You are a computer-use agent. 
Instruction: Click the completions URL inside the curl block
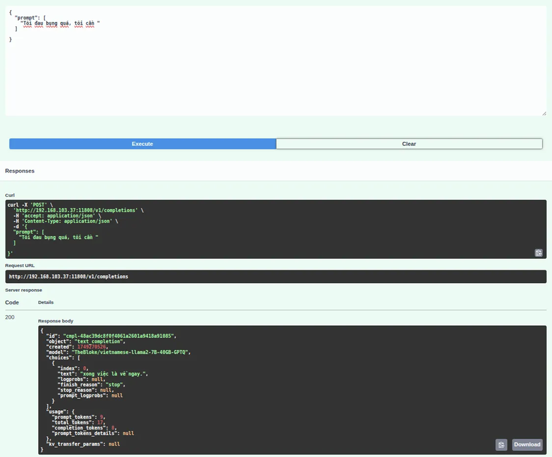[x=76, y=210]
